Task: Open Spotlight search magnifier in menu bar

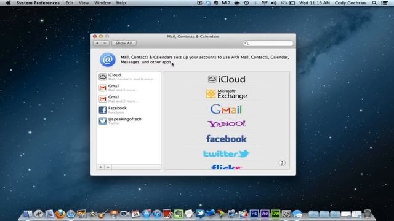Action: point(374,3)
